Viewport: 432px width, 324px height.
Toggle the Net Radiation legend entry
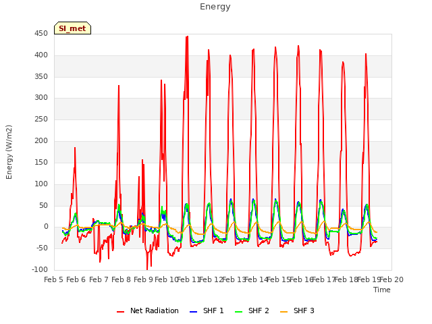point(148,310)
